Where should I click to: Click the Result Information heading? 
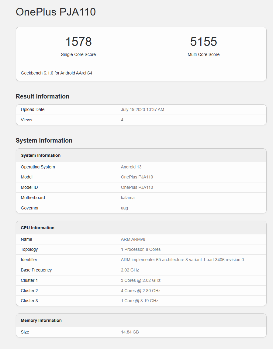[43, 96]
